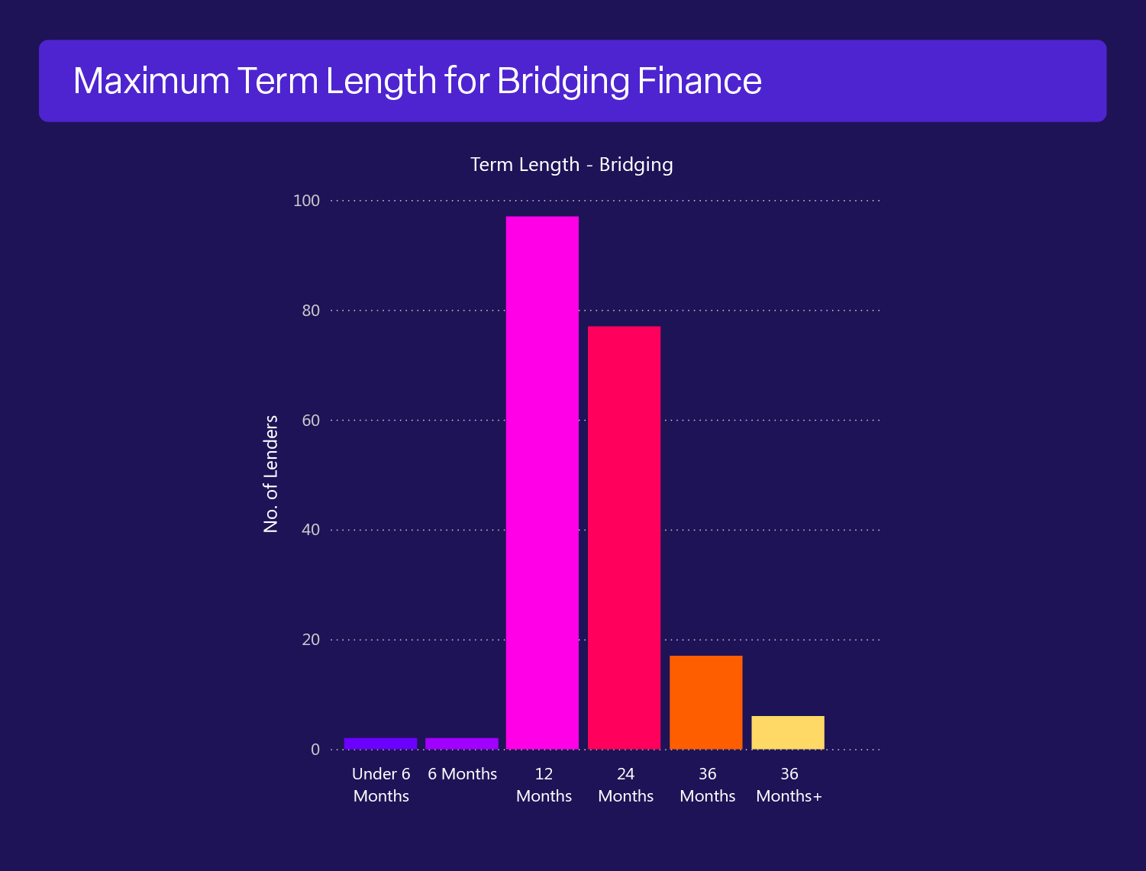This screenshot has height=871, width=1146.
Task: Click the '12 Months' x-axis label
Action: tap(544, 785)
